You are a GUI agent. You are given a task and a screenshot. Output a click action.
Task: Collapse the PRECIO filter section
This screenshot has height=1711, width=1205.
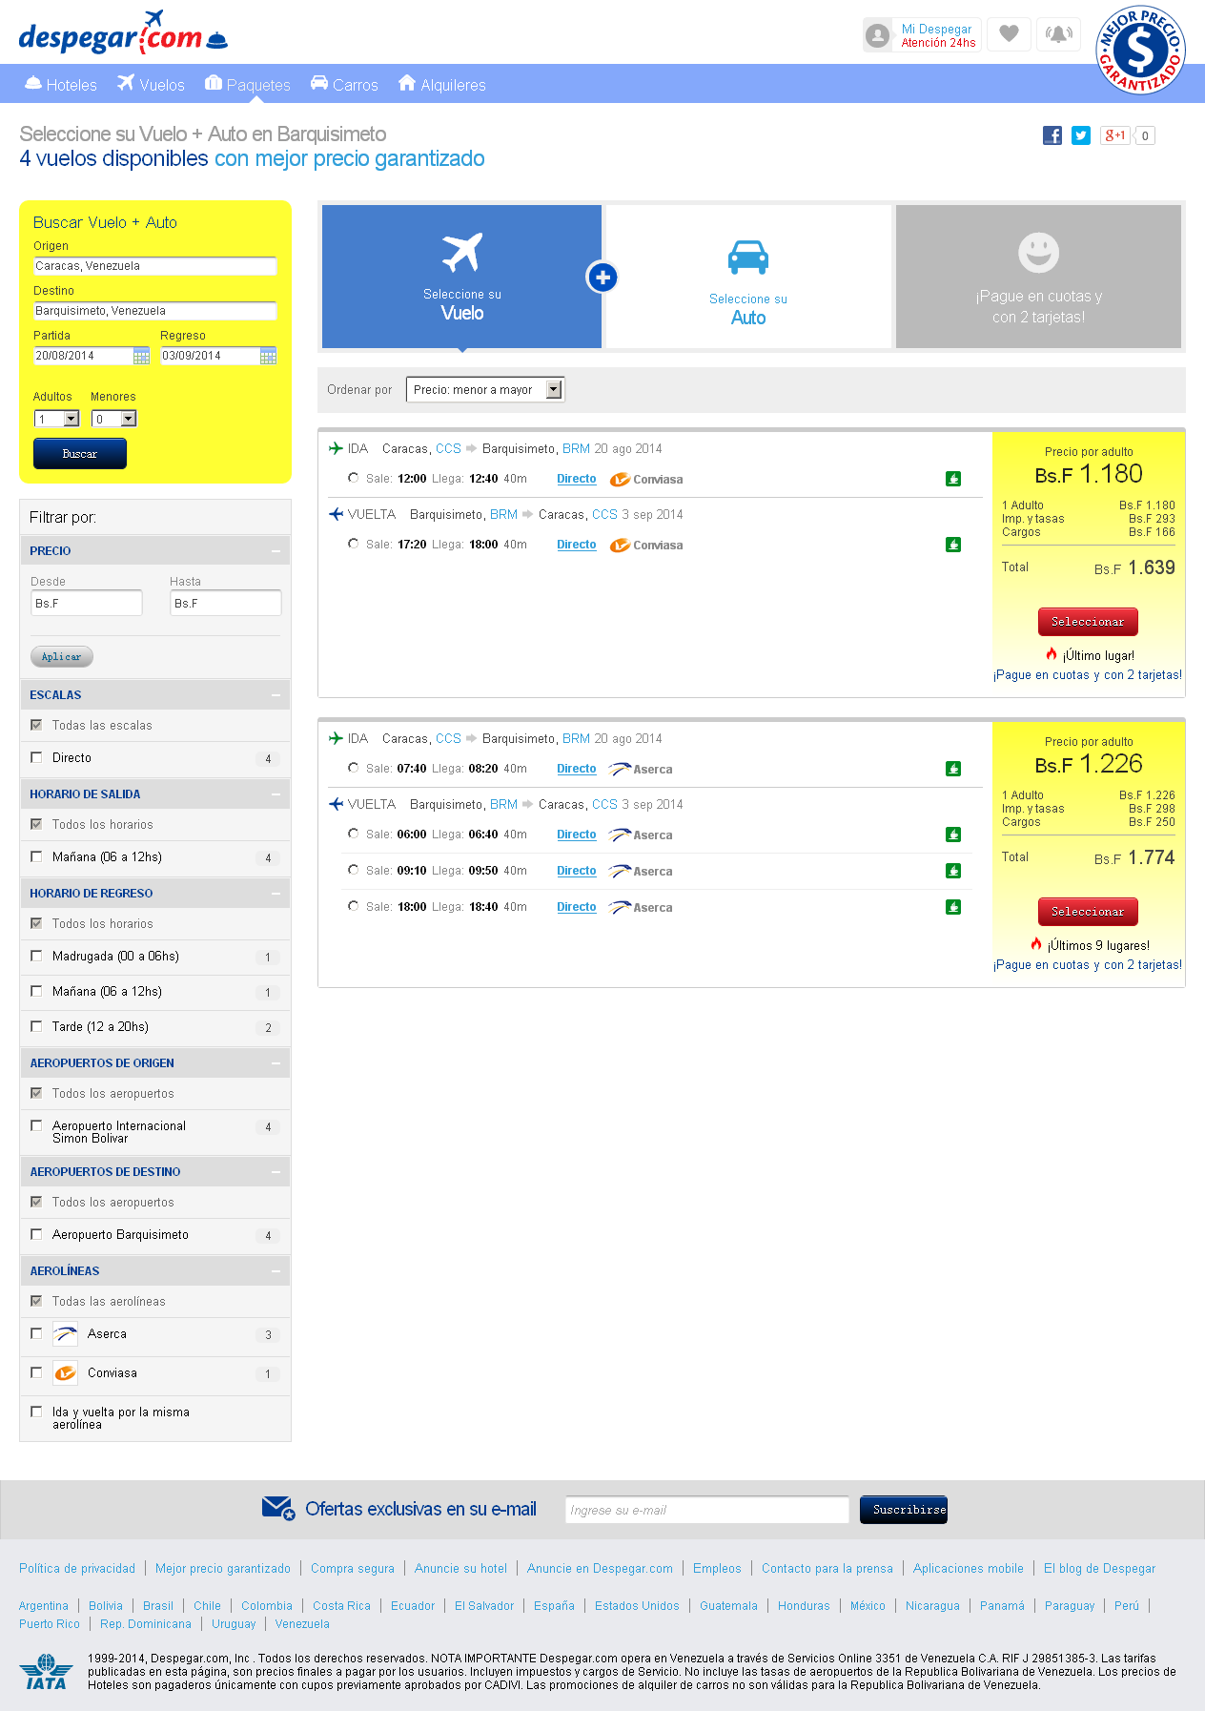276,551
